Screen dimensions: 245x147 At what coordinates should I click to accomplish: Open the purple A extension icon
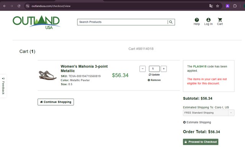coord(227,6)
